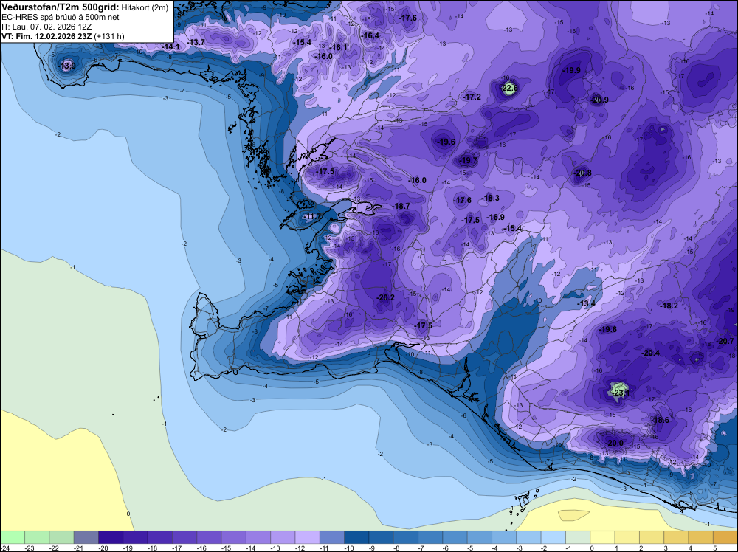Click the -18.6 temperature value
Screen dimensions: 738x552
659,420
